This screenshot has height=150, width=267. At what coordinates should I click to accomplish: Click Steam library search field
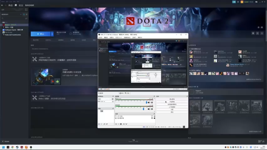click(x=13, y=18)
